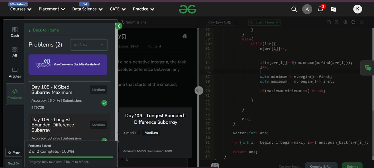Click code line 79 'vector<int> ans;'
Screen dimensions: 374x168
(x=251, y=133)
